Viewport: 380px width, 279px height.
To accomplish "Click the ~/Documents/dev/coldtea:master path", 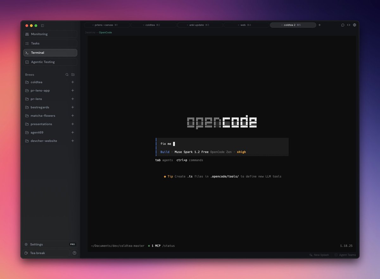I will pos(117,246).
